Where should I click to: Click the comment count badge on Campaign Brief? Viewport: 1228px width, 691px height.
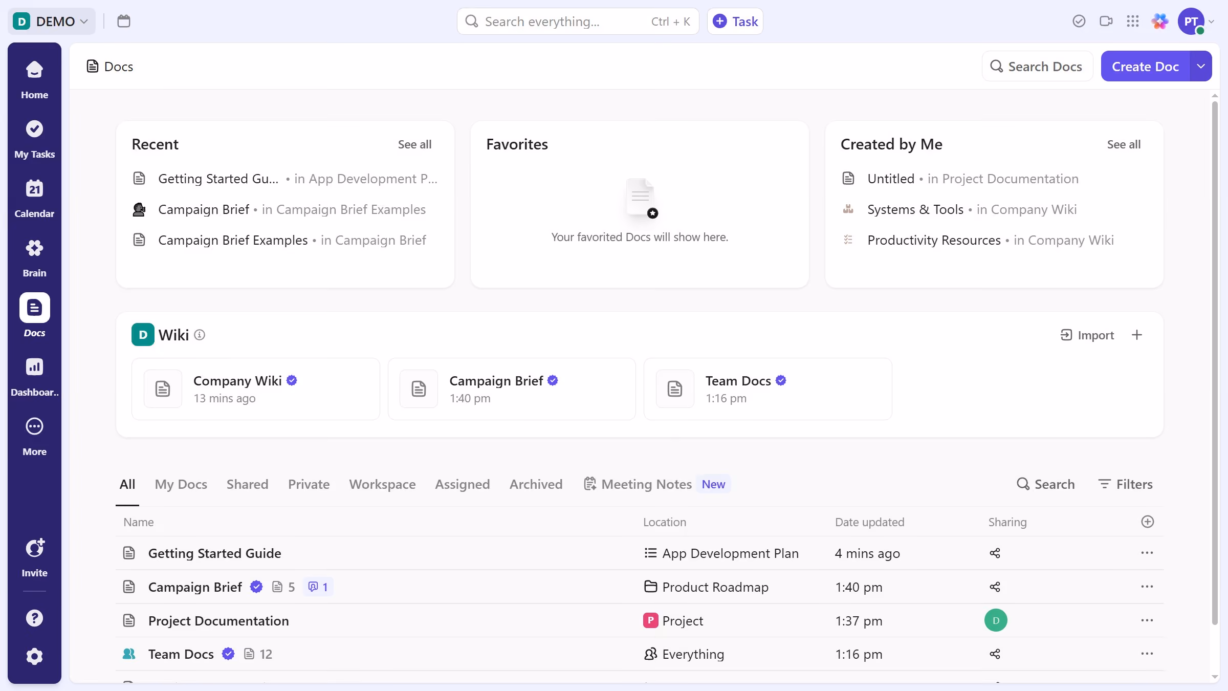(x=318, y=587)
